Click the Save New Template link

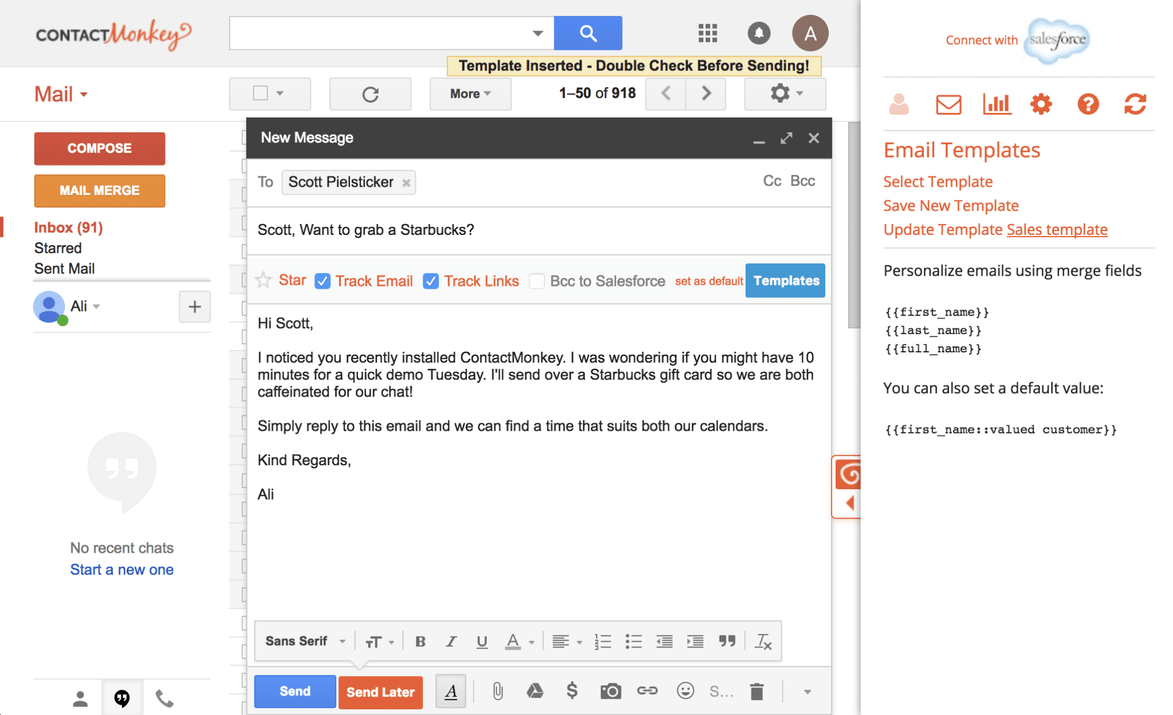click(951, 206)
